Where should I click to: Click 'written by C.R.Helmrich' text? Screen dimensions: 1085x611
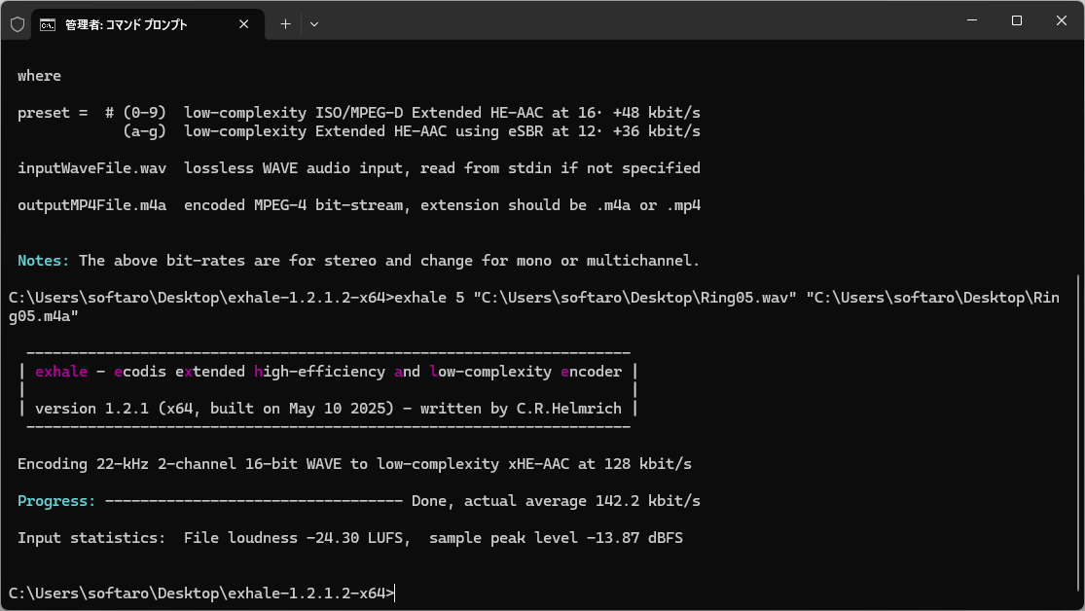coord(521,409)
